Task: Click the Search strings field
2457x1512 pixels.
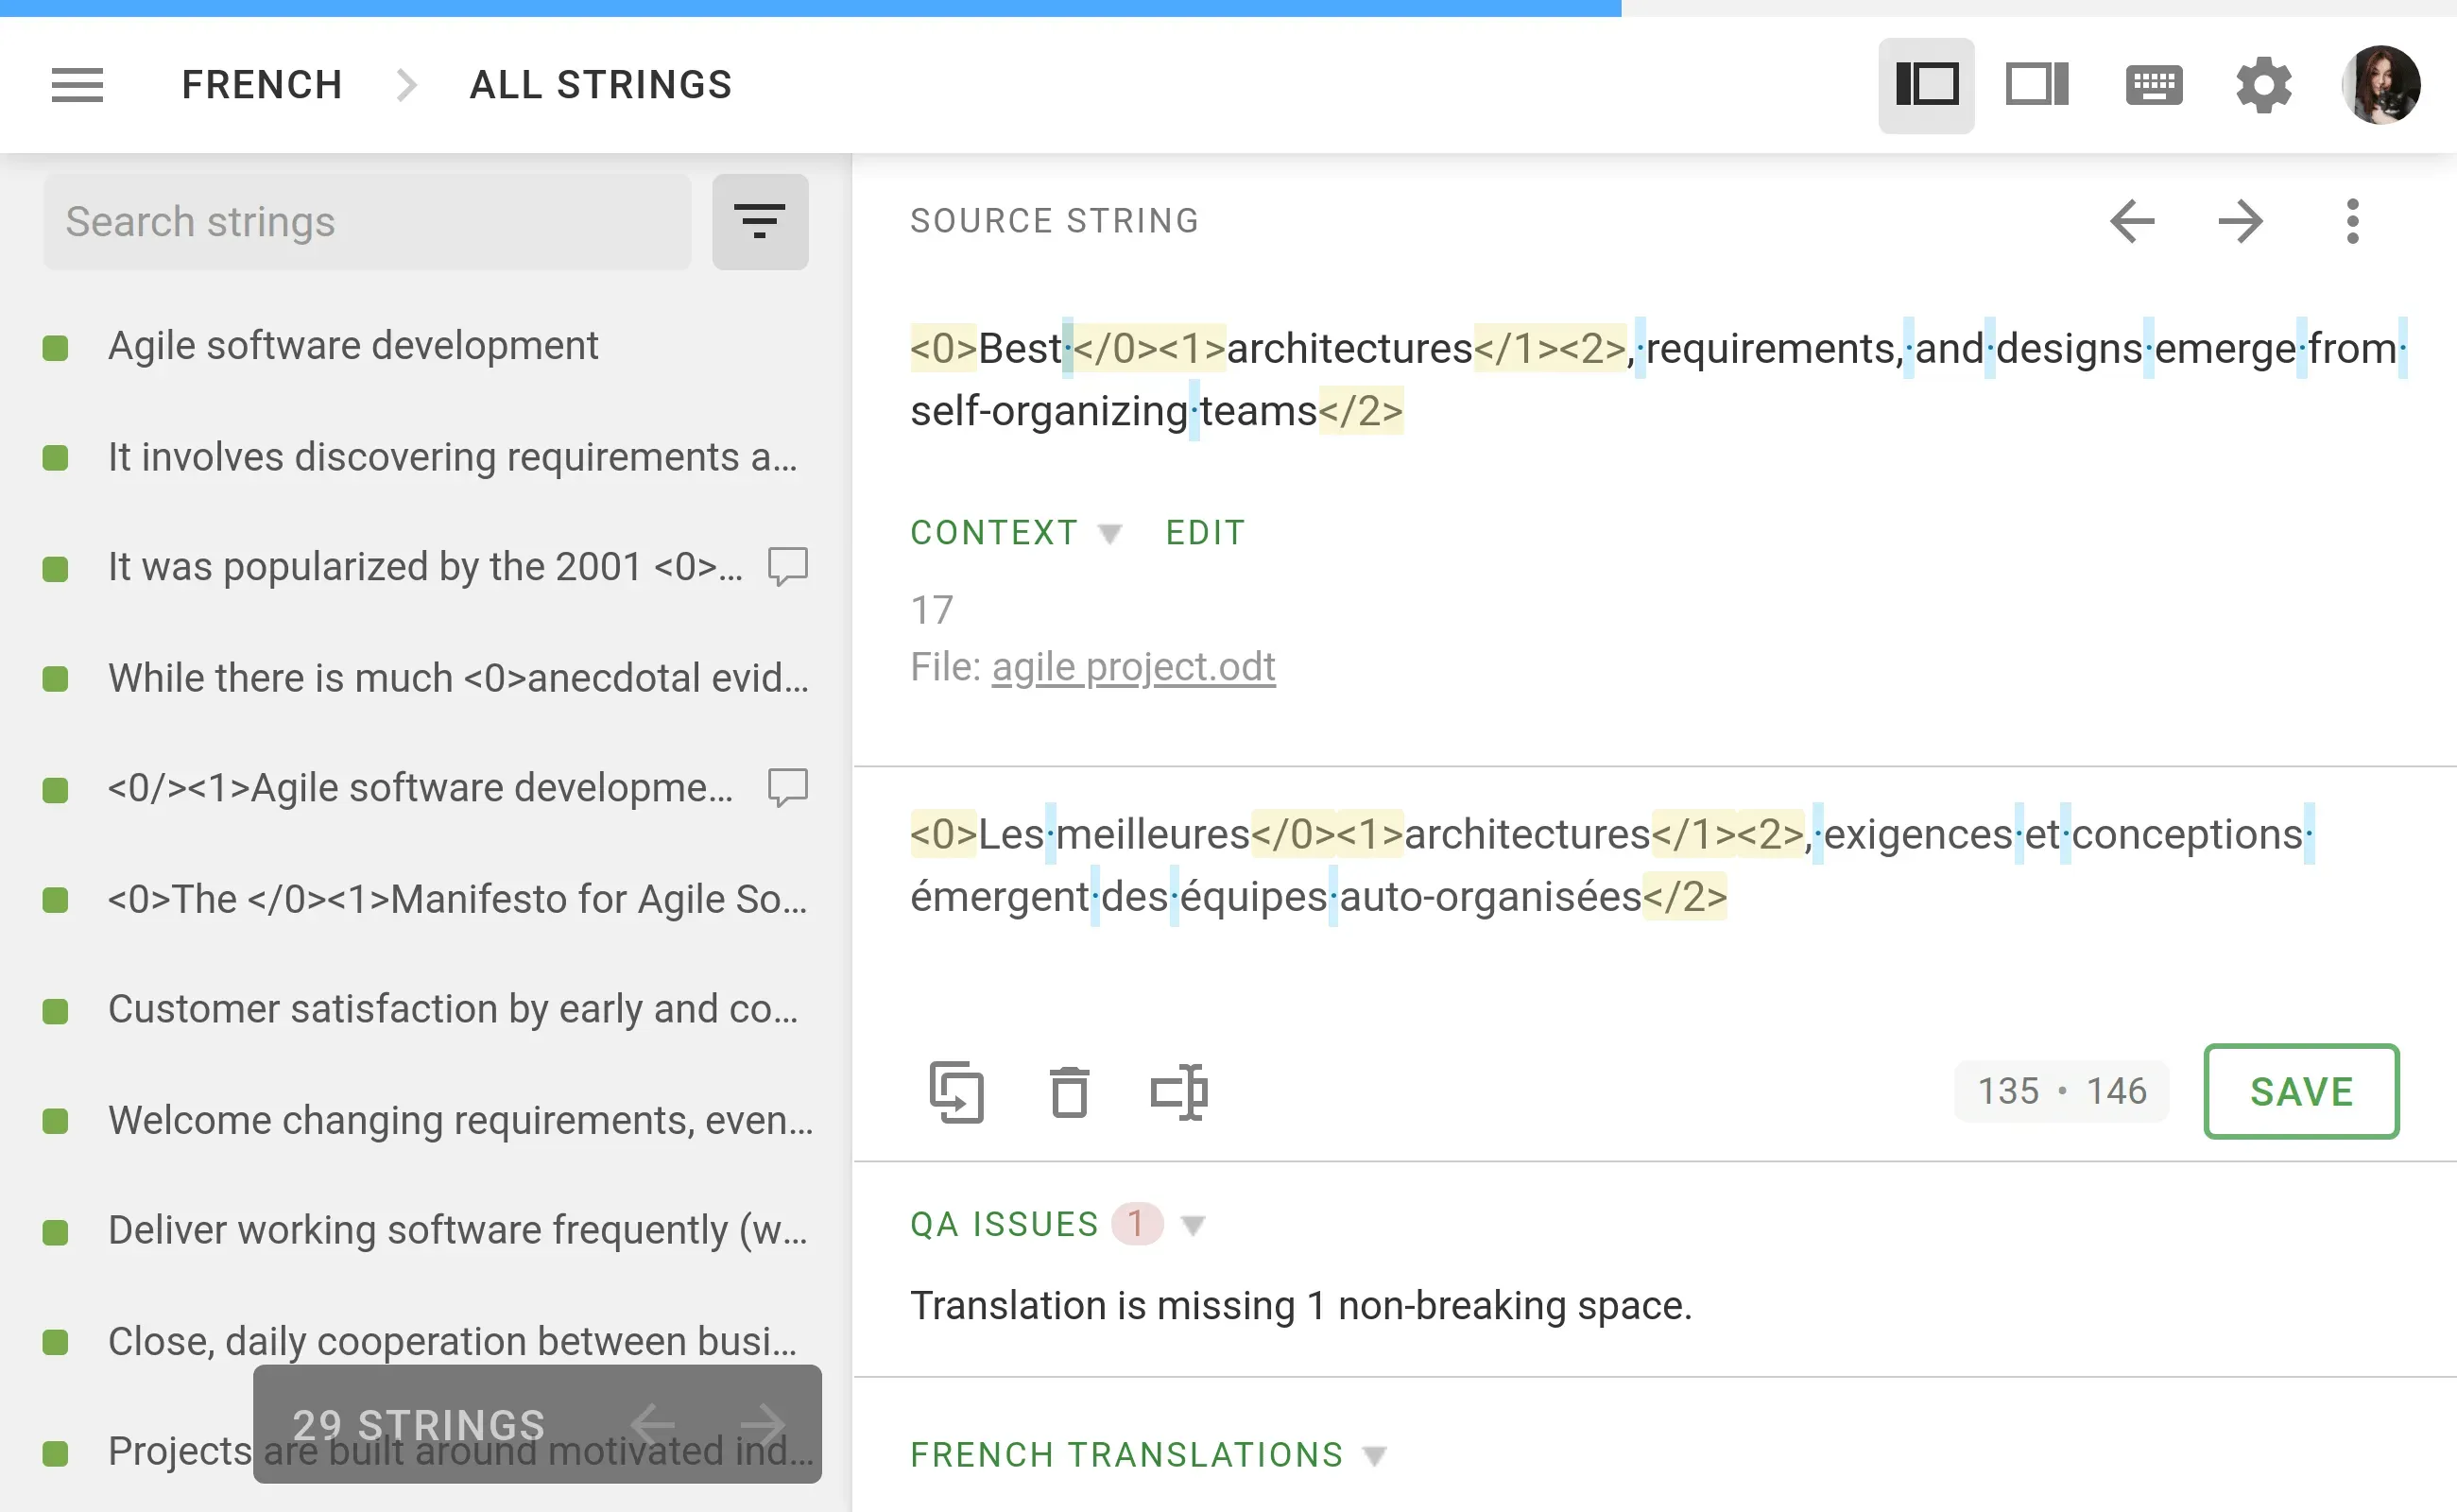Action: (367, 221)
